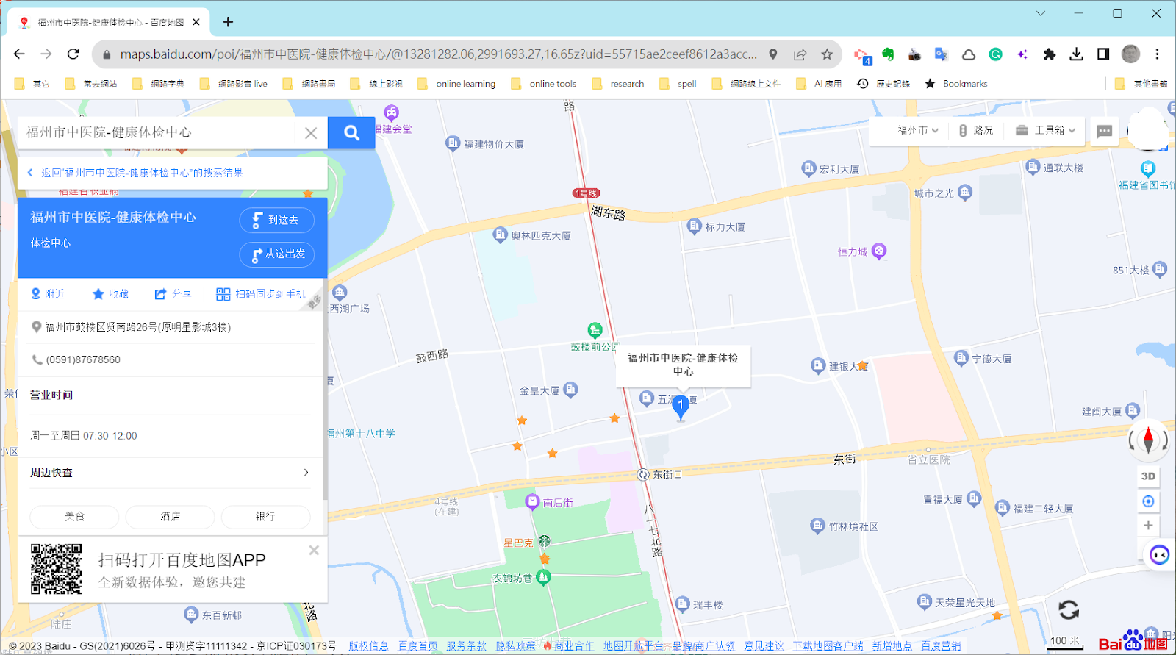Click the 从这出发 start-from-here button
The image size is (1176, 655).
(x=276, y=254)
